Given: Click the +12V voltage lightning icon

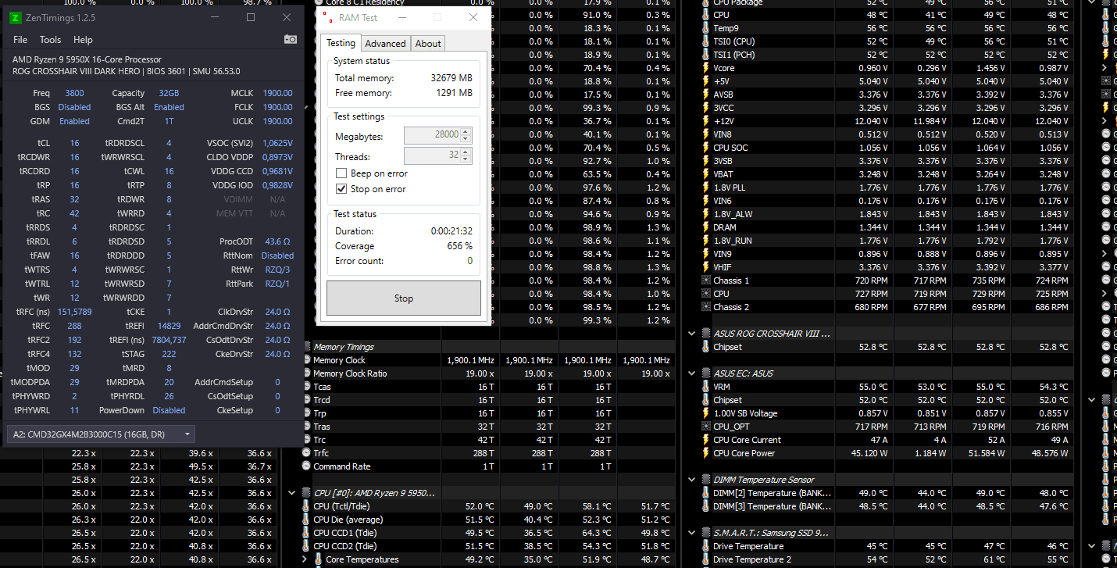Looking at the screenshot, I should pyautogui.click(x=706, y=121).
